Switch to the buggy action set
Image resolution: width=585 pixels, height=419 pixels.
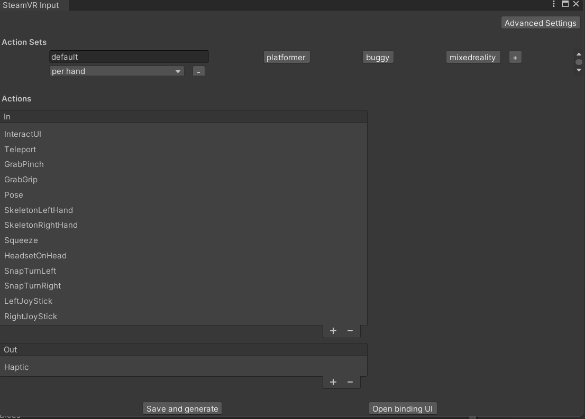pyautogui.click(x=378, y=57)
